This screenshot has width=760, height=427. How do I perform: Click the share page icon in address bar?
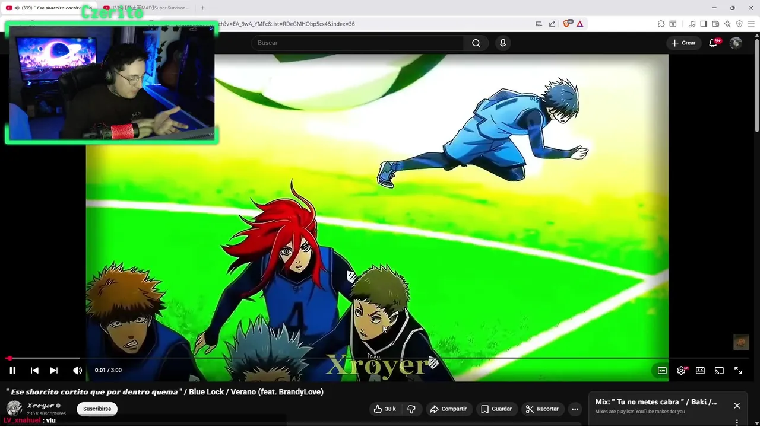click(x=552, y=24)
